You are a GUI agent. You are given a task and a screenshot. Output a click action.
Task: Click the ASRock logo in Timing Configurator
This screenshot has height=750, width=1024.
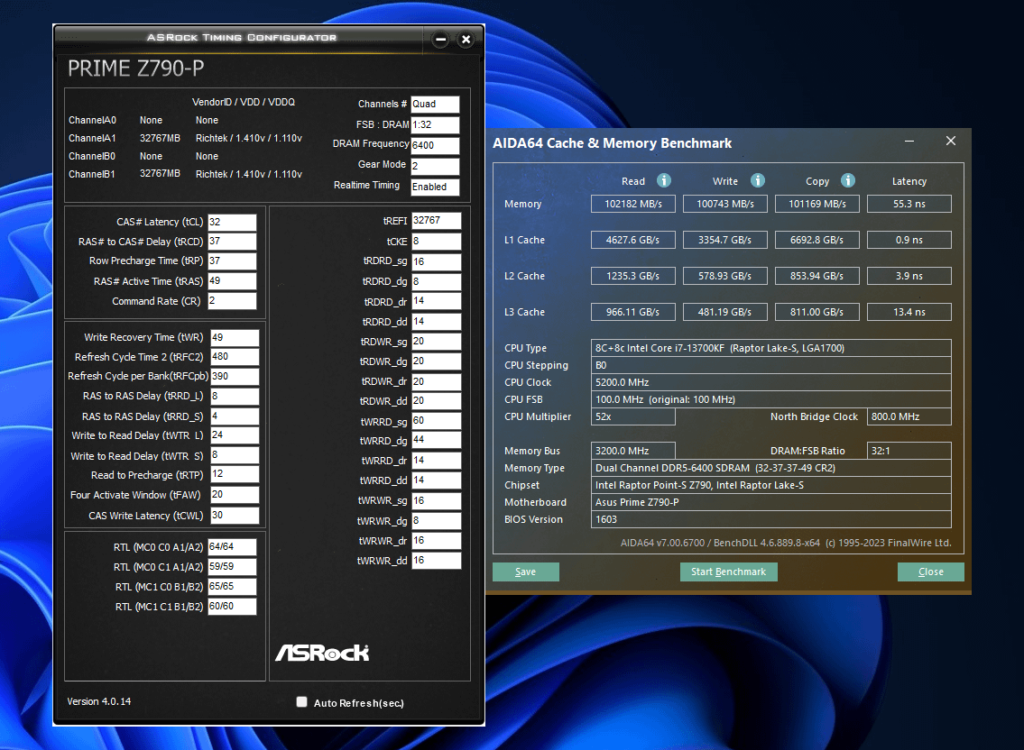[x=323, y=653]
